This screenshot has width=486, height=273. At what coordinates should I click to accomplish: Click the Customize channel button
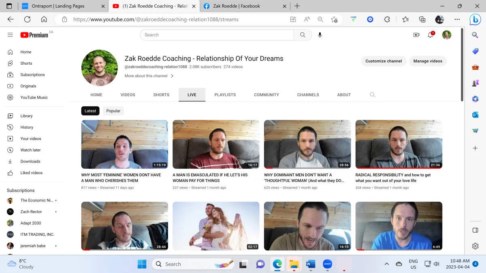[x=384, y=61]
